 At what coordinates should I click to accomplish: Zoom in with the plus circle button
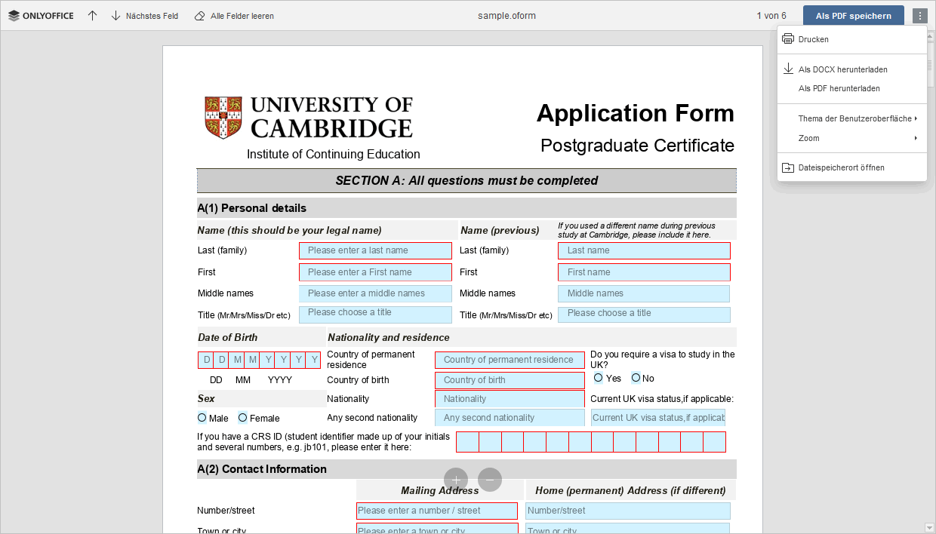click(456, 479)
